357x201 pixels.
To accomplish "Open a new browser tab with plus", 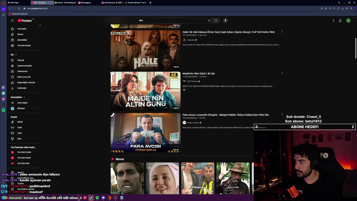I will tap(150, 3).
